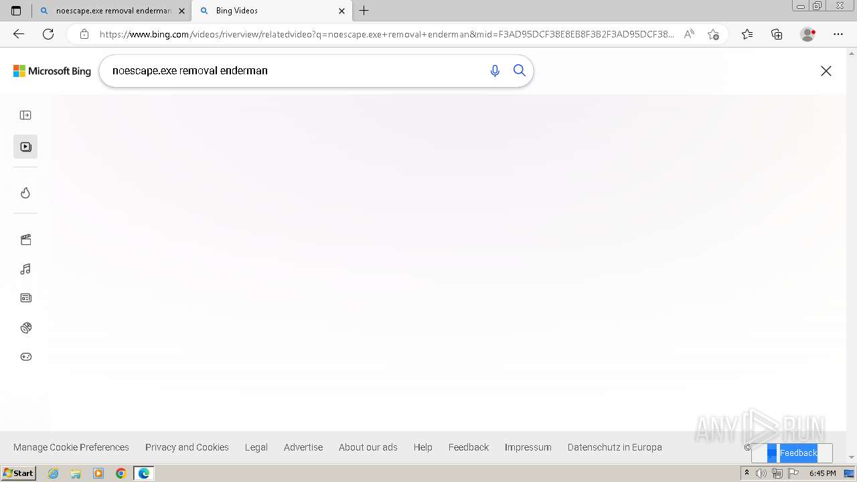Open Music note sidebar icon
Viewport: 857px width, 482px height.
(25, 269)
